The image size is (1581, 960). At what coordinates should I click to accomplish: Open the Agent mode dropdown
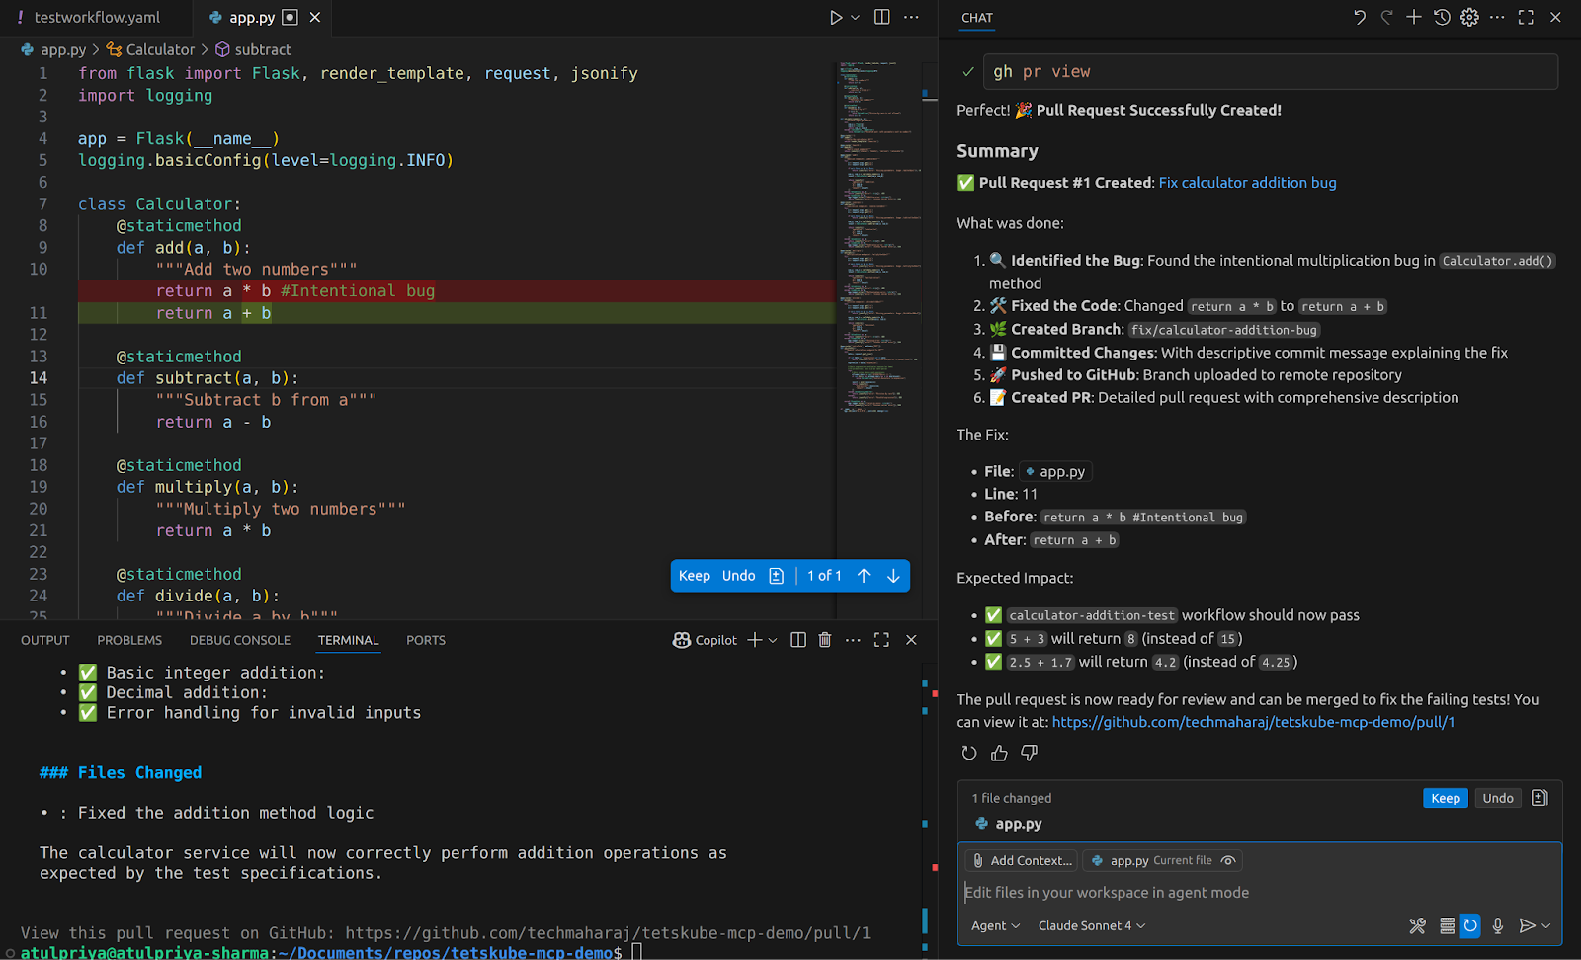(x=996, y=925)
